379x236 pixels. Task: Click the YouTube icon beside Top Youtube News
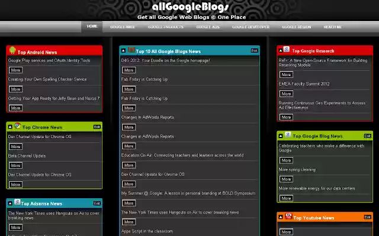288,216
